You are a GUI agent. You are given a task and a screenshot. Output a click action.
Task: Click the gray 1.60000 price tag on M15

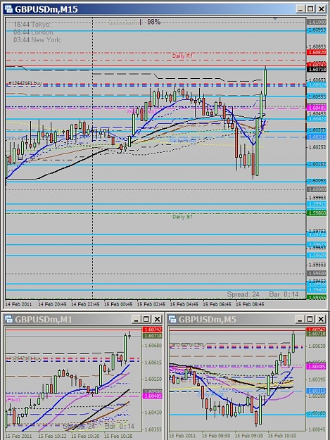point(317,189)
